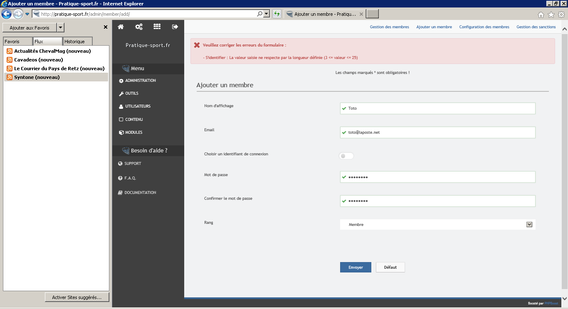Expand the address bar history dropdown

pos(267,14)
